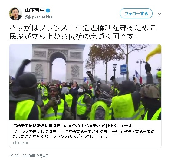Click the nhk.or.jp source domain

point(20,143)
